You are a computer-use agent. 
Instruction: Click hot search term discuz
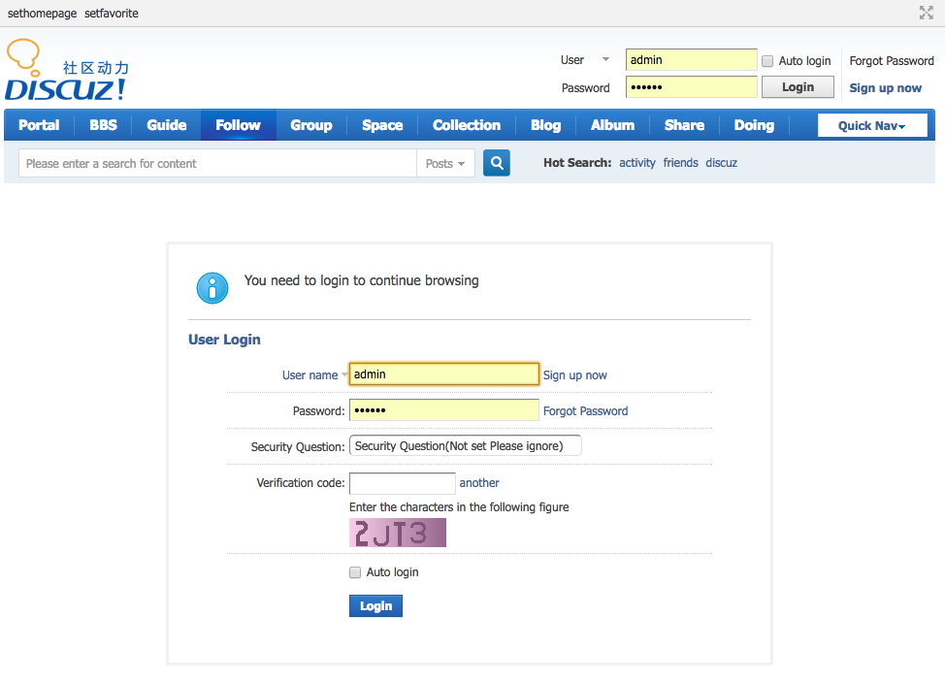click(x=722, y=163)
